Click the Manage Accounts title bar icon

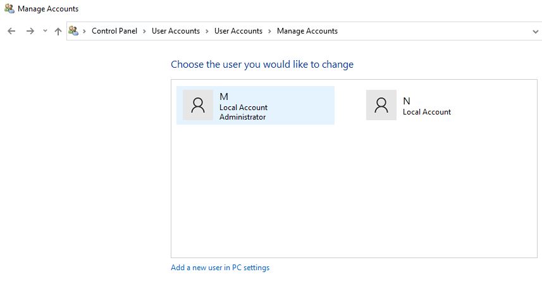click(9, 9)
